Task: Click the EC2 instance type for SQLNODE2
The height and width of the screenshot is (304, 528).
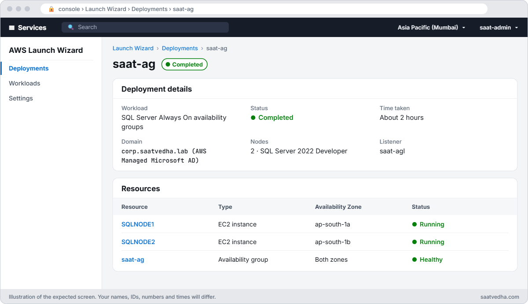Action: pos(237,242)
